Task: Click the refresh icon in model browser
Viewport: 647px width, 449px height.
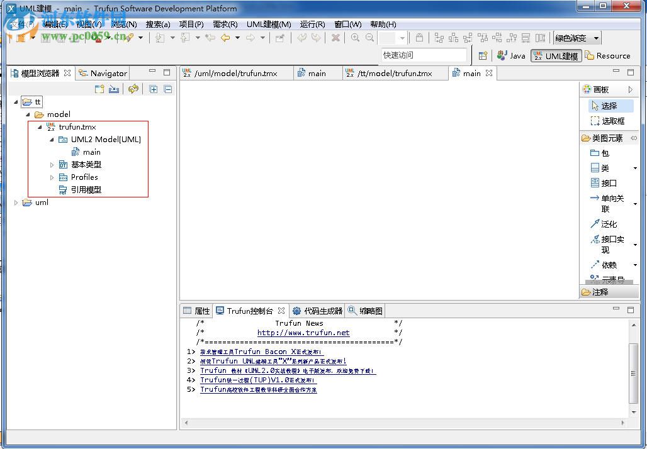Action: [133, 89]
